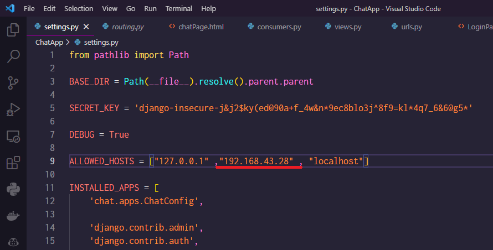Open the Run menu
Viewport: 493px width, 250px height.
coord(150,8)
